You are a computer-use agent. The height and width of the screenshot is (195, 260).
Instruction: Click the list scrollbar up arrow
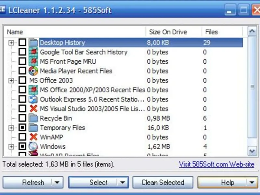252,31
